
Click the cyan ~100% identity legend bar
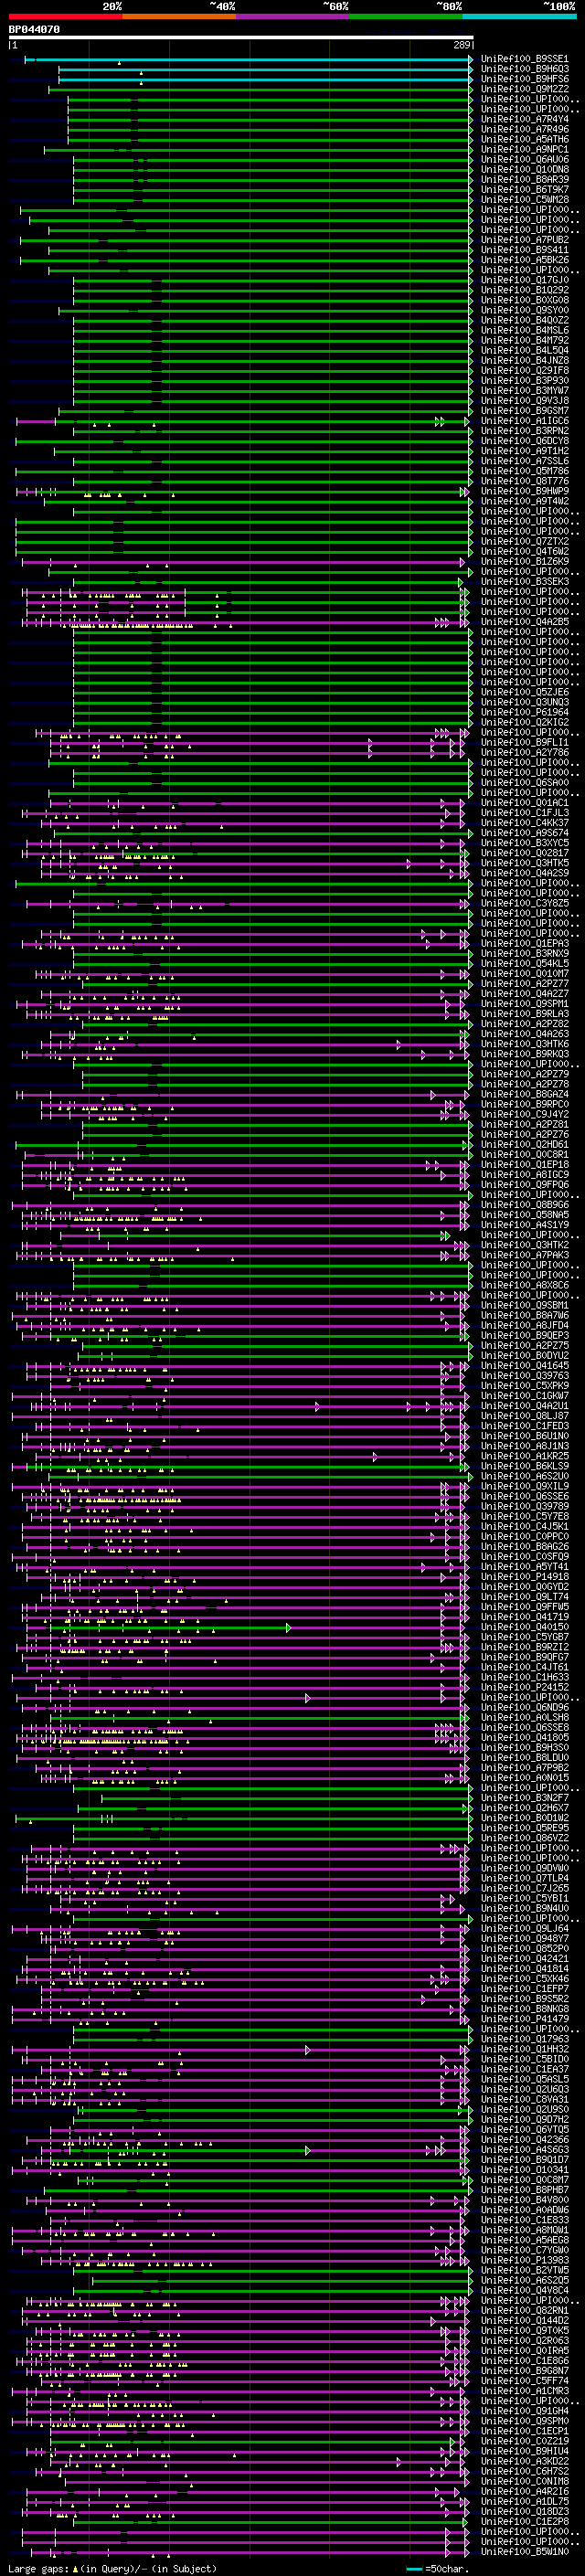(519, 16)
